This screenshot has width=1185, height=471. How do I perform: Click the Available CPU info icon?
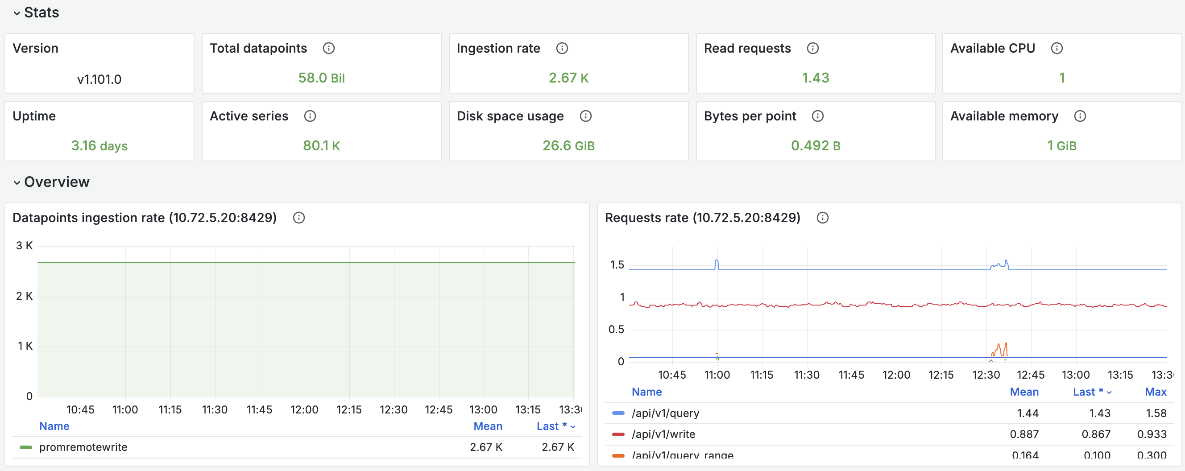[1057, 48]
